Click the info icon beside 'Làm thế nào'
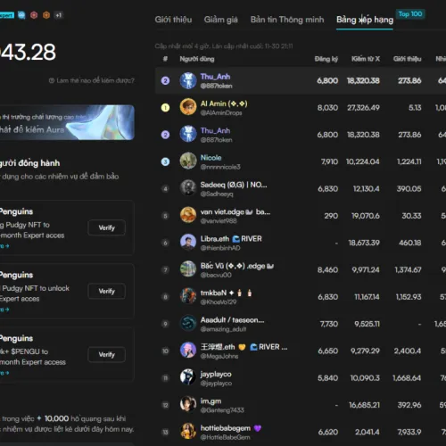 52,80
